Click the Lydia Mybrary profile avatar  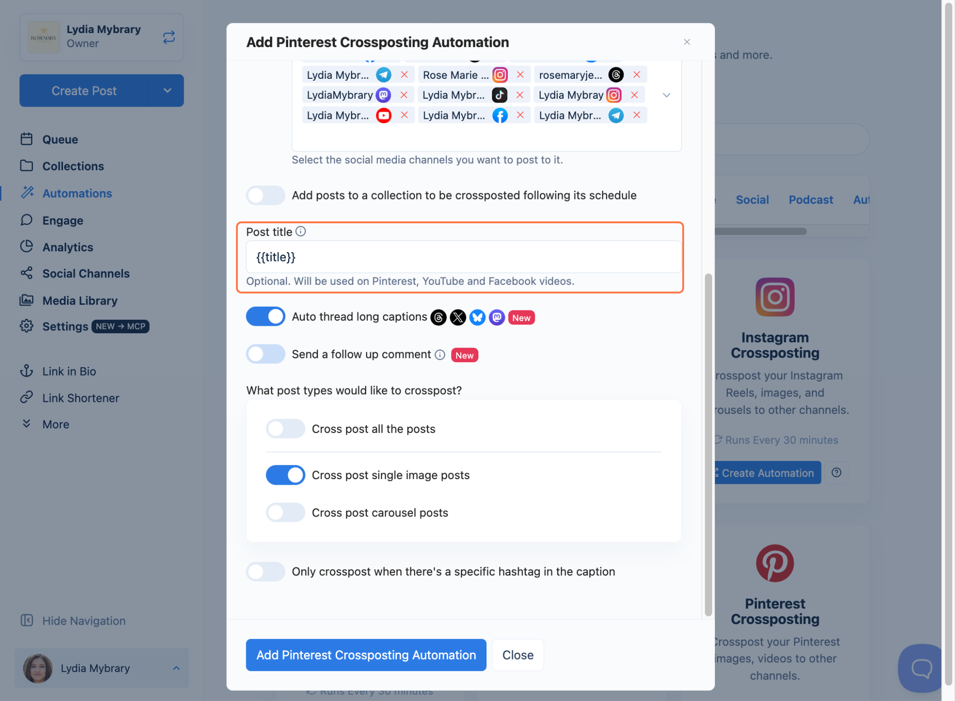(38, 668)
